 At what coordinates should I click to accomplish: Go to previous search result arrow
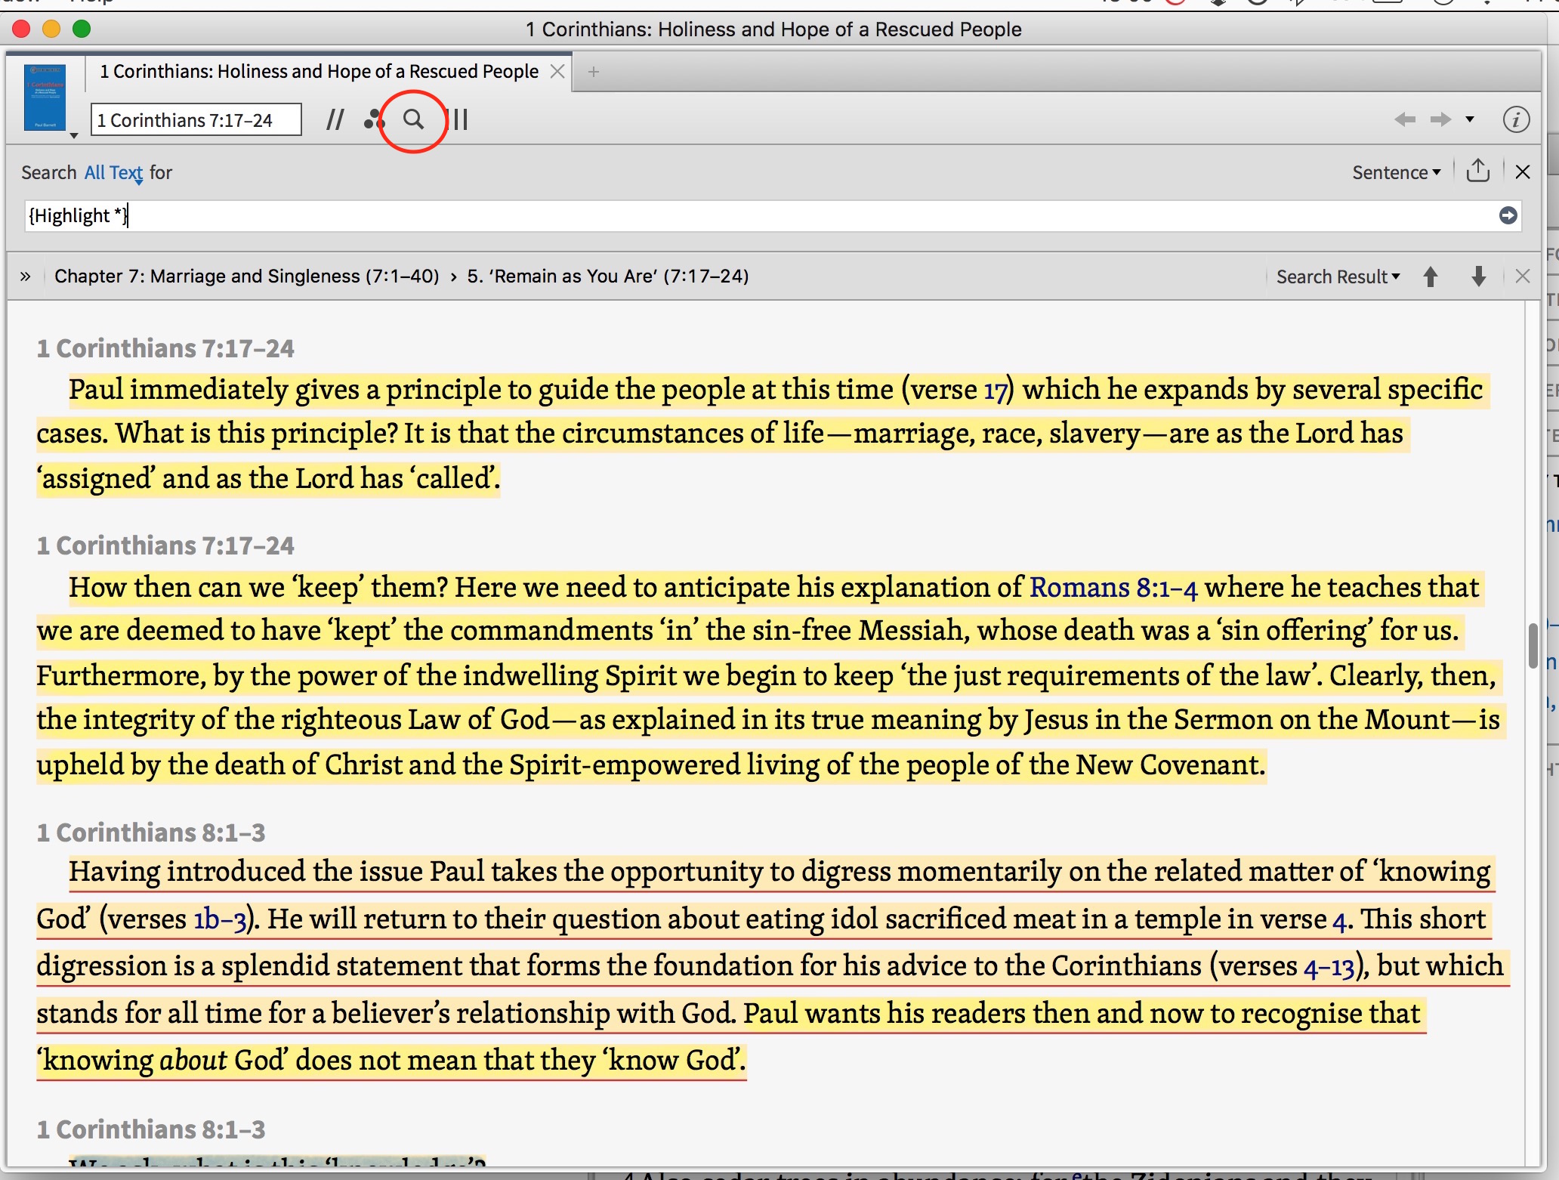(x=1430, y=276)
